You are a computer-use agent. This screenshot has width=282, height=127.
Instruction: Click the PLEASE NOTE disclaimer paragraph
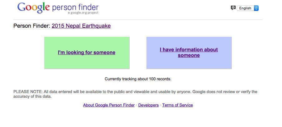pyautogui.click(x=135, y=94)
